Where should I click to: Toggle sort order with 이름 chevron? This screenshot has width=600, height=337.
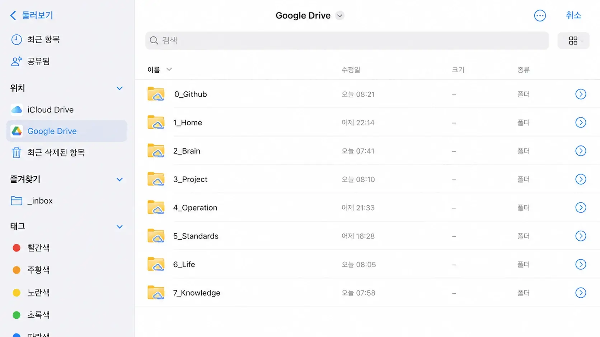click(x=169, y=69)
